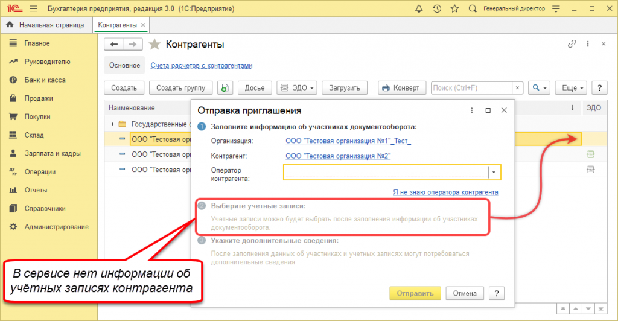
Task: Click dialog help question button
Action: [497, 293]
